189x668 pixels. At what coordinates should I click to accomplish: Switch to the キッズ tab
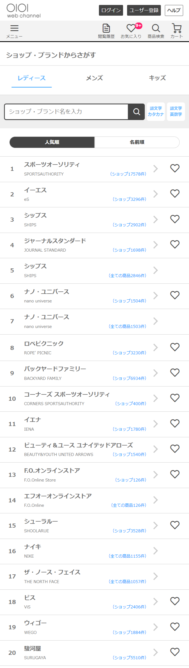(157, 78)
